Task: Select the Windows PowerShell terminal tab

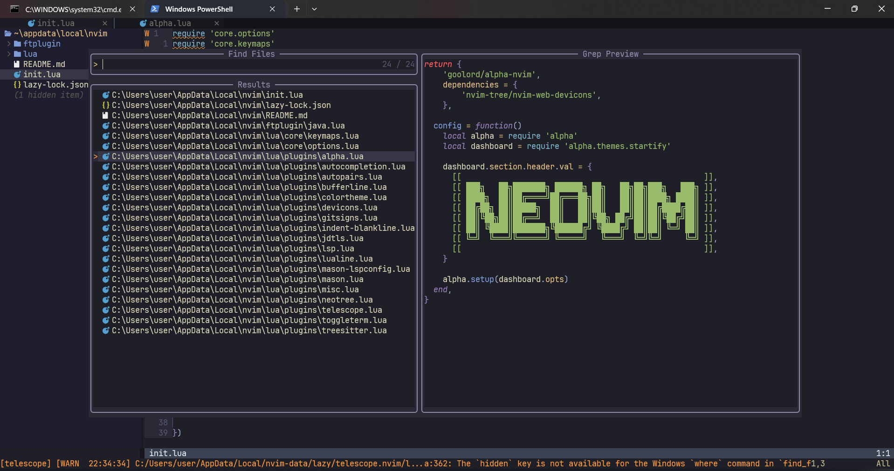Action: [x=213, y=9]
